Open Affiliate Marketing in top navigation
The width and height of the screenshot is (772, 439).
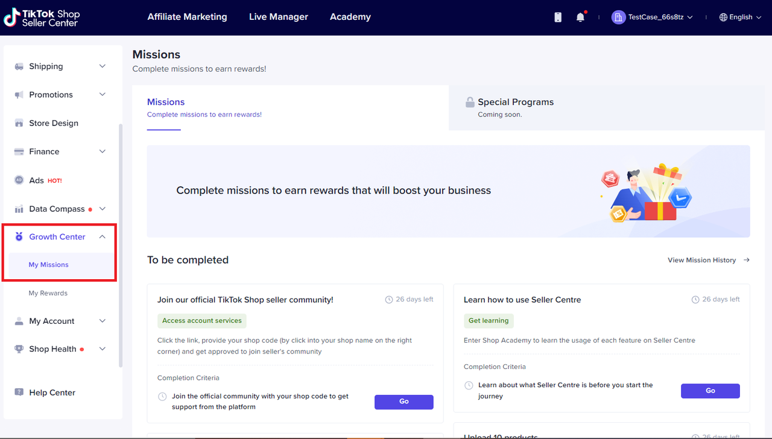click(187, 17)
